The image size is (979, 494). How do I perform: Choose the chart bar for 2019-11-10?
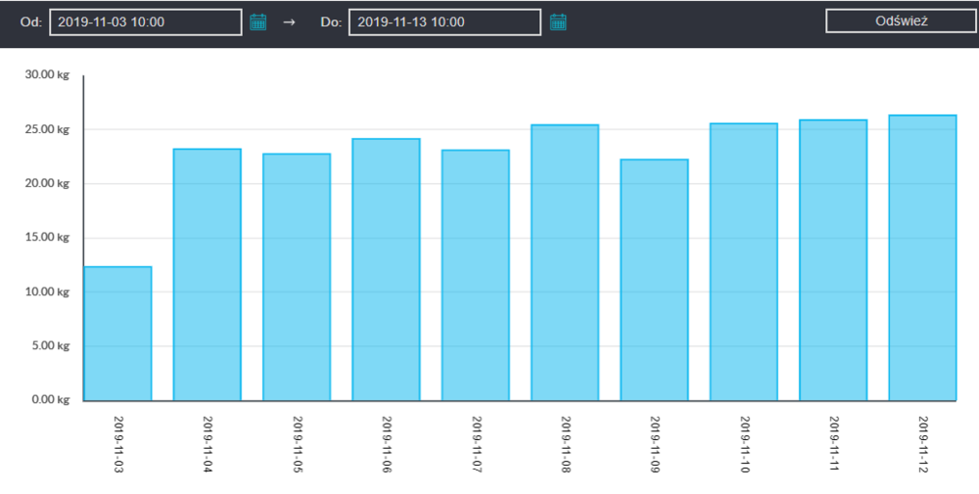(x=743, y=262)
